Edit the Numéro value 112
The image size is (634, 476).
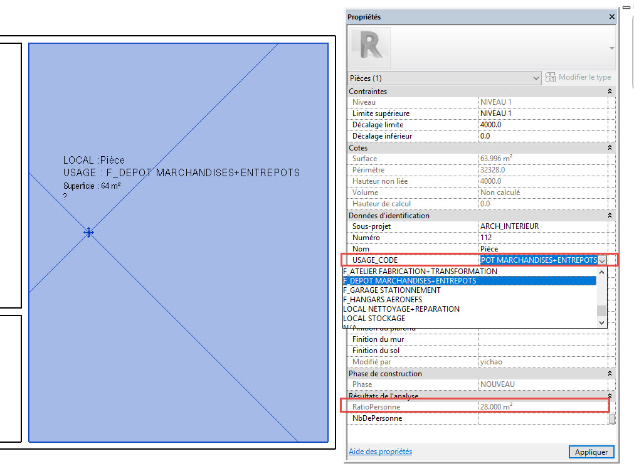pos(543,238)
